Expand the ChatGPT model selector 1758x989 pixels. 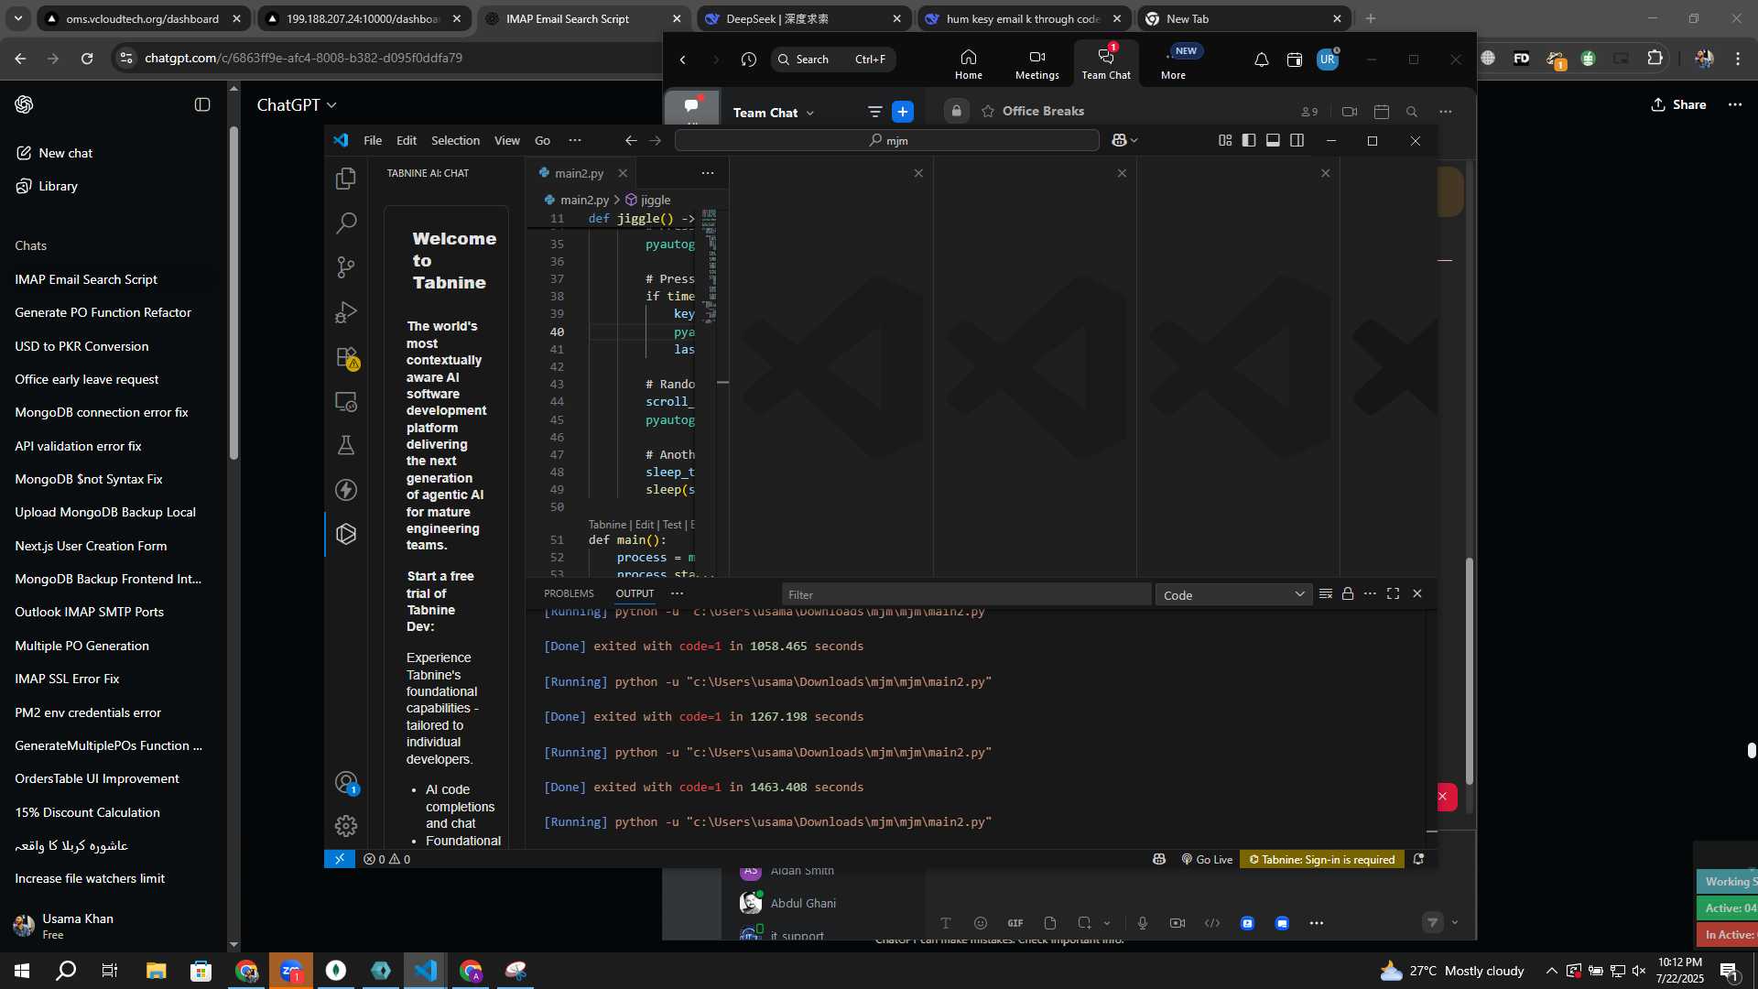tap(297, 105)
